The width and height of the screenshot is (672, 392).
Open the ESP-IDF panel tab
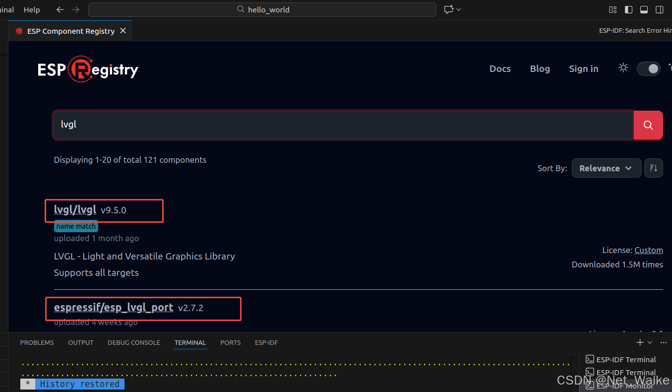coord(266,342)
